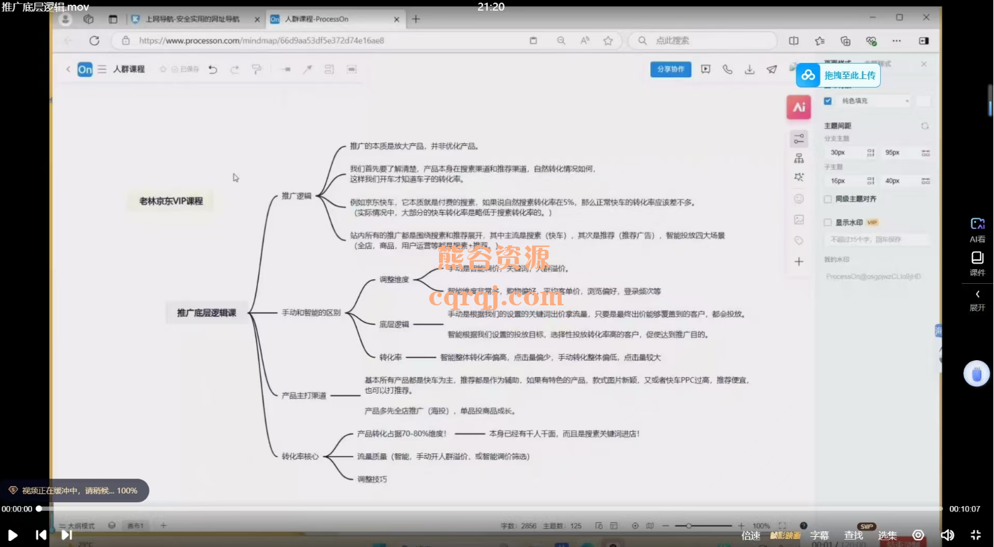Screen dimensions: 994x547
Task: Click the watermark text input field
Action: click(877, 239)
